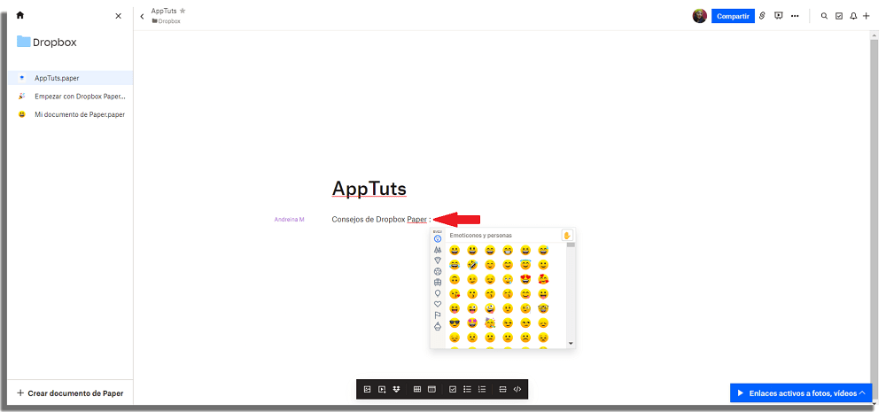Go to the home icon in the sidebar
This screenshot has width=886, height=412.
pos(20,16)
